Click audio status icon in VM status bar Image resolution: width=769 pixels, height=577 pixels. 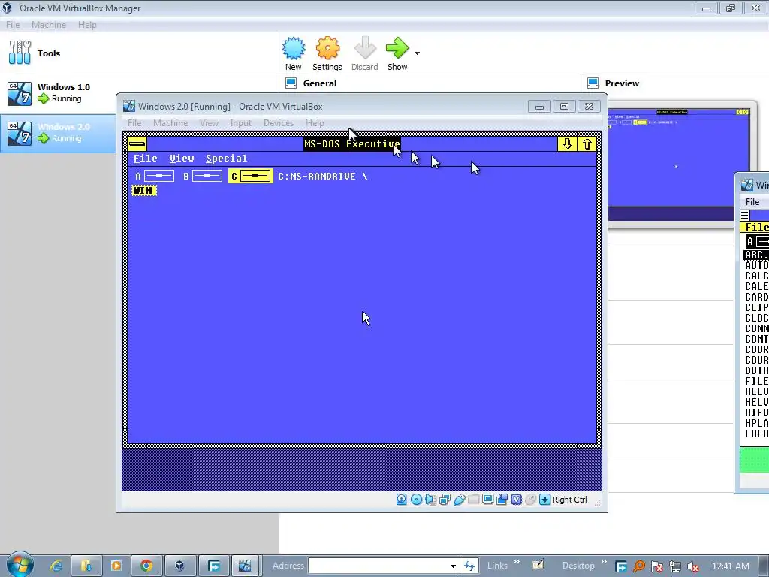(430, 500)
